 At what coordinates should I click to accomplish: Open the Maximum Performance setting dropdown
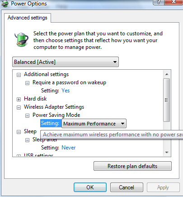[x=94, y=124]
